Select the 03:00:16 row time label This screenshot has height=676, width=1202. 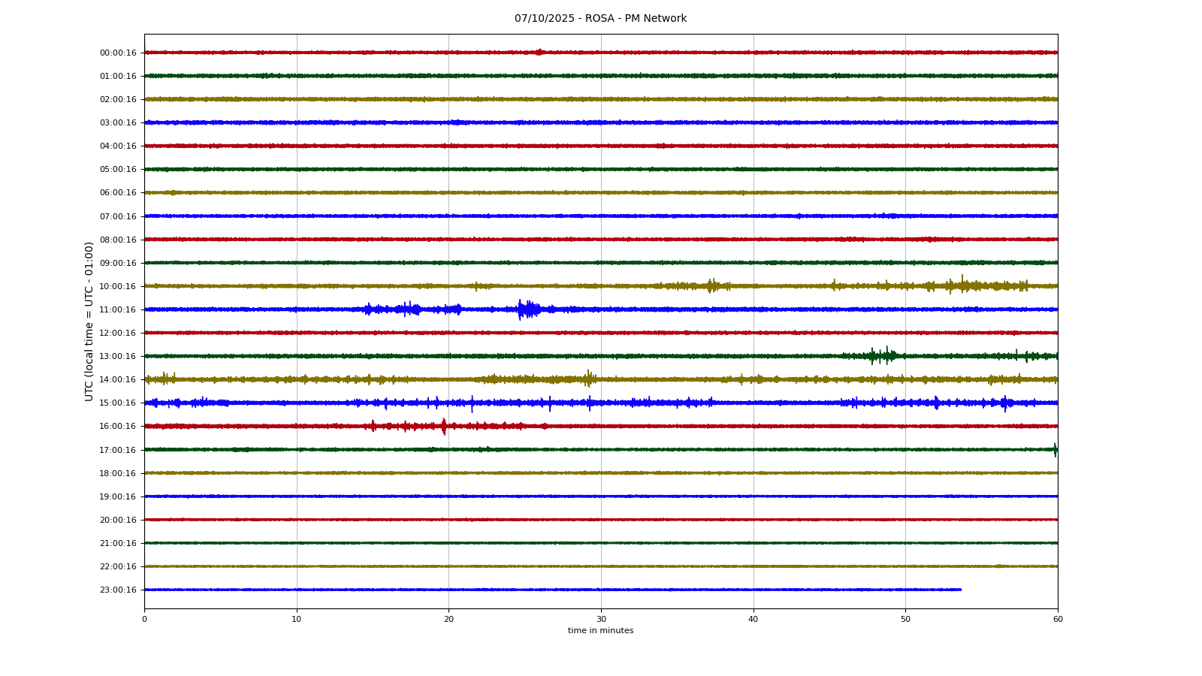[x=118, y=122]
